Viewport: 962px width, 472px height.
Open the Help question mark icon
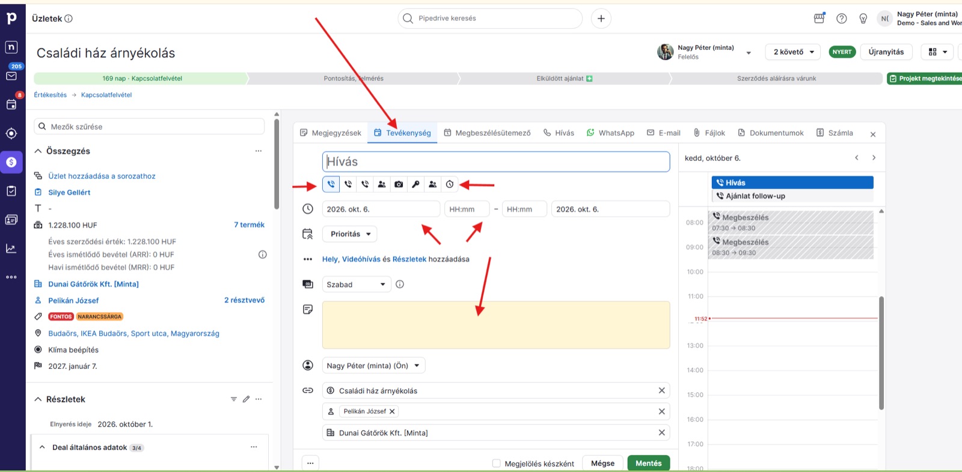pyautogui.click(x=842, y=19)
